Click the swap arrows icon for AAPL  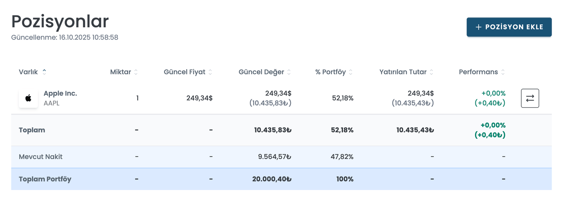[530, 98]
